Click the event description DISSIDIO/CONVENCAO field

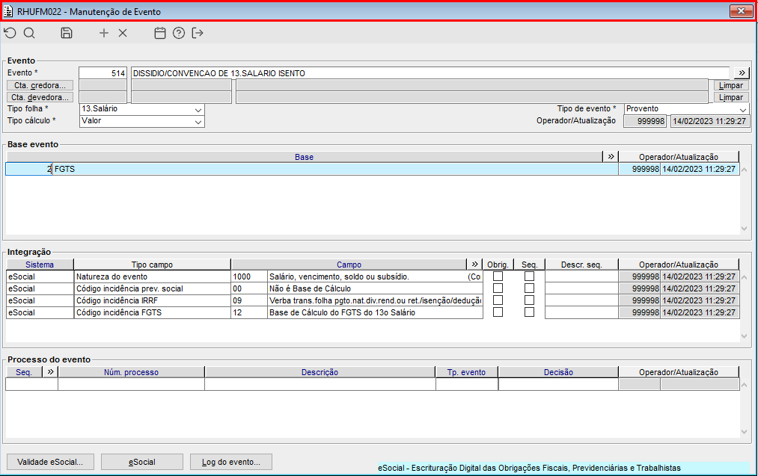point(430,73)
